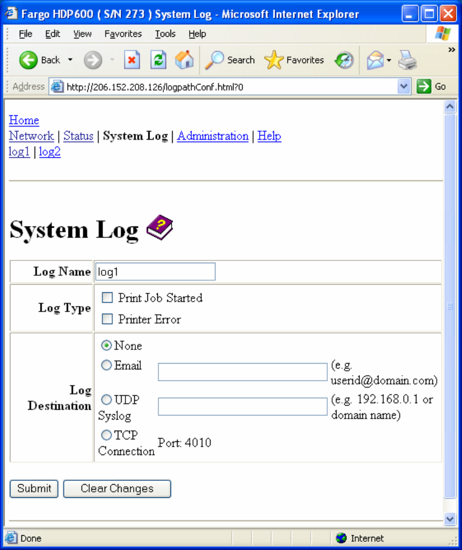Viewport: 462px width, 550px height.
Task: Click the Stop loading icon
Action: pos(132,60)
